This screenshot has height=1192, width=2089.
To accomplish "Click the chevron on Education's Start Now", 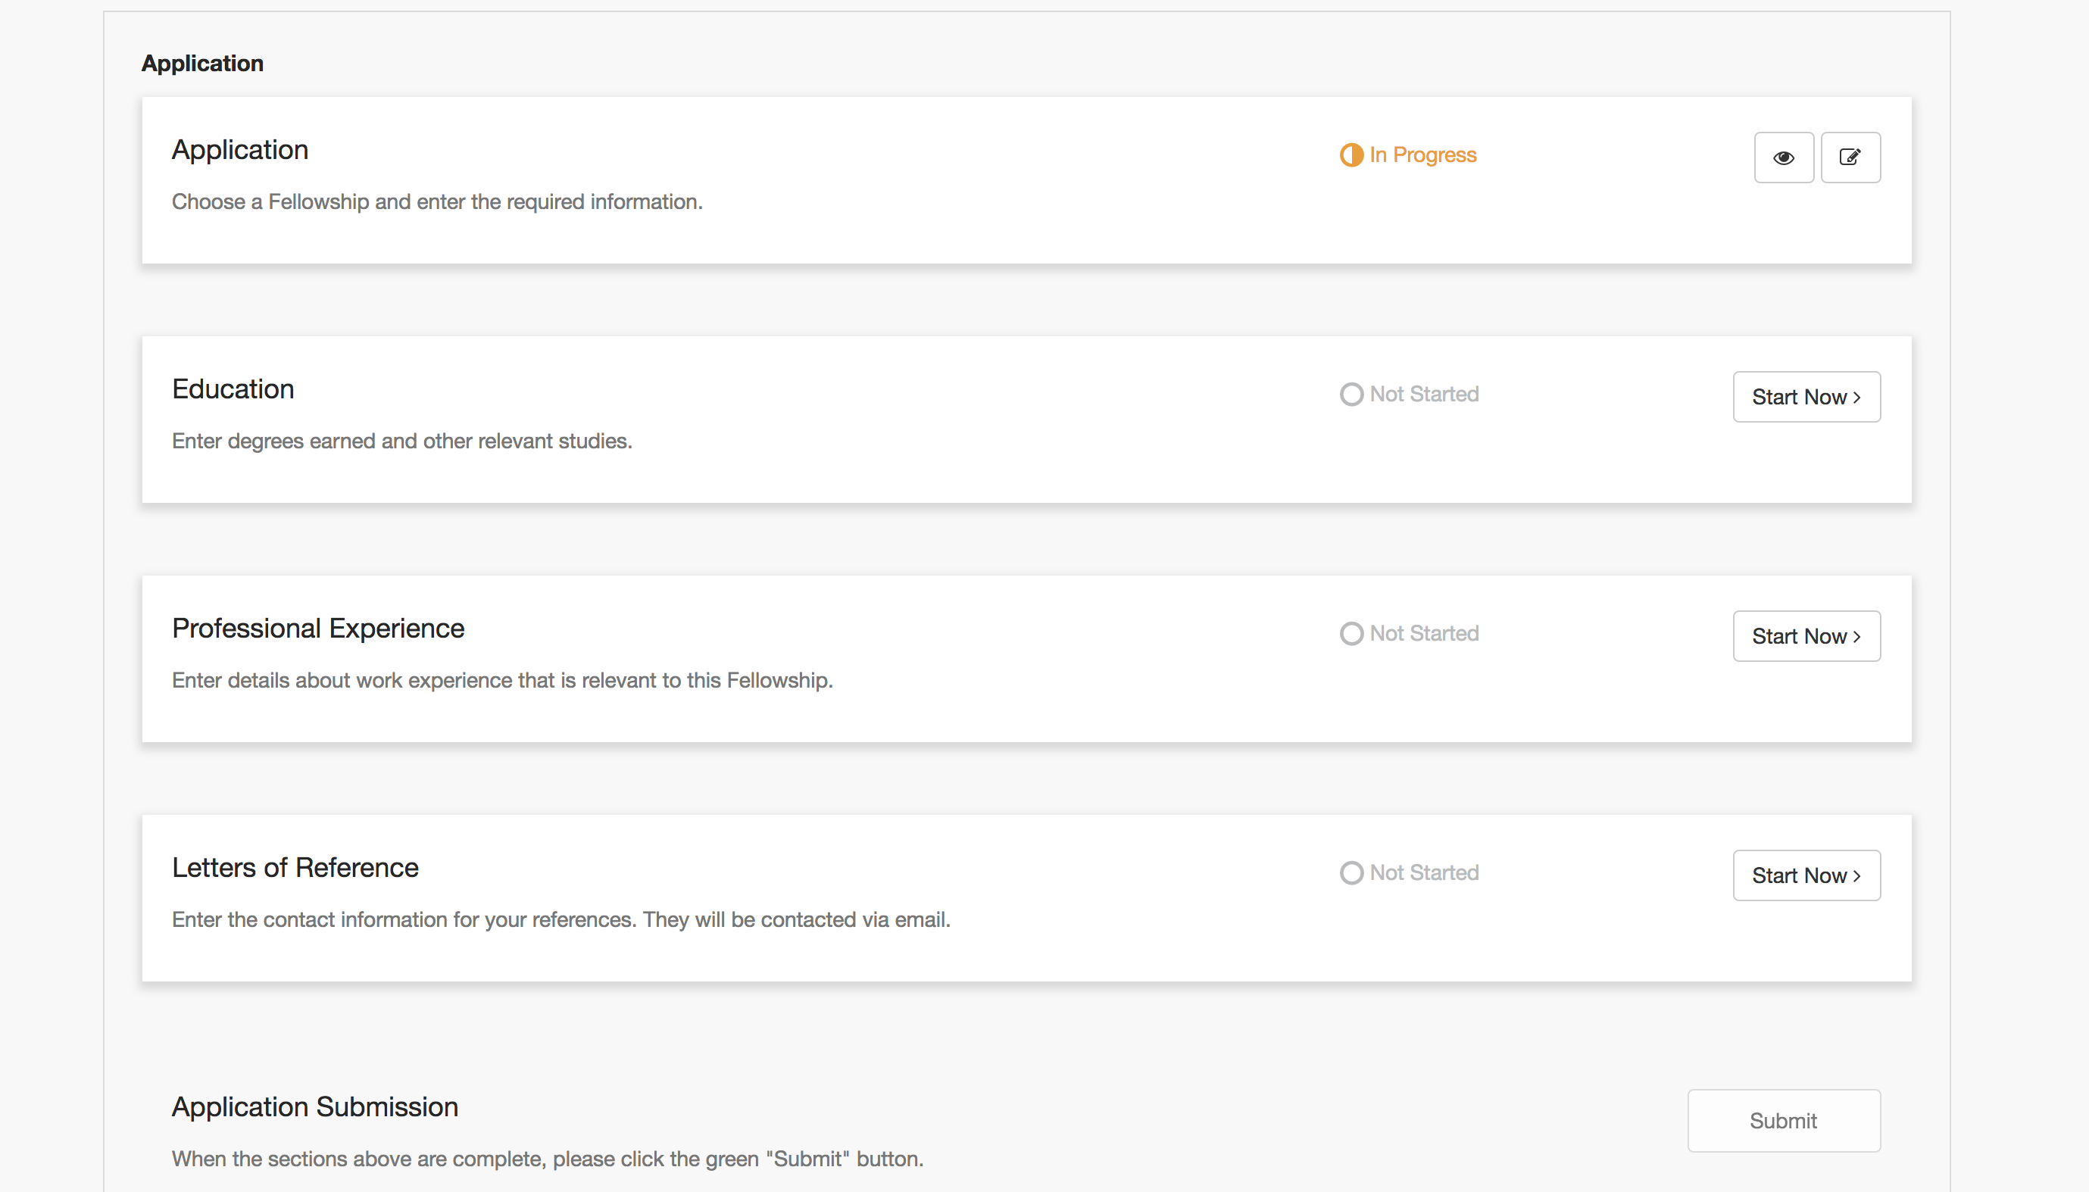I will tap(1857, 398).
